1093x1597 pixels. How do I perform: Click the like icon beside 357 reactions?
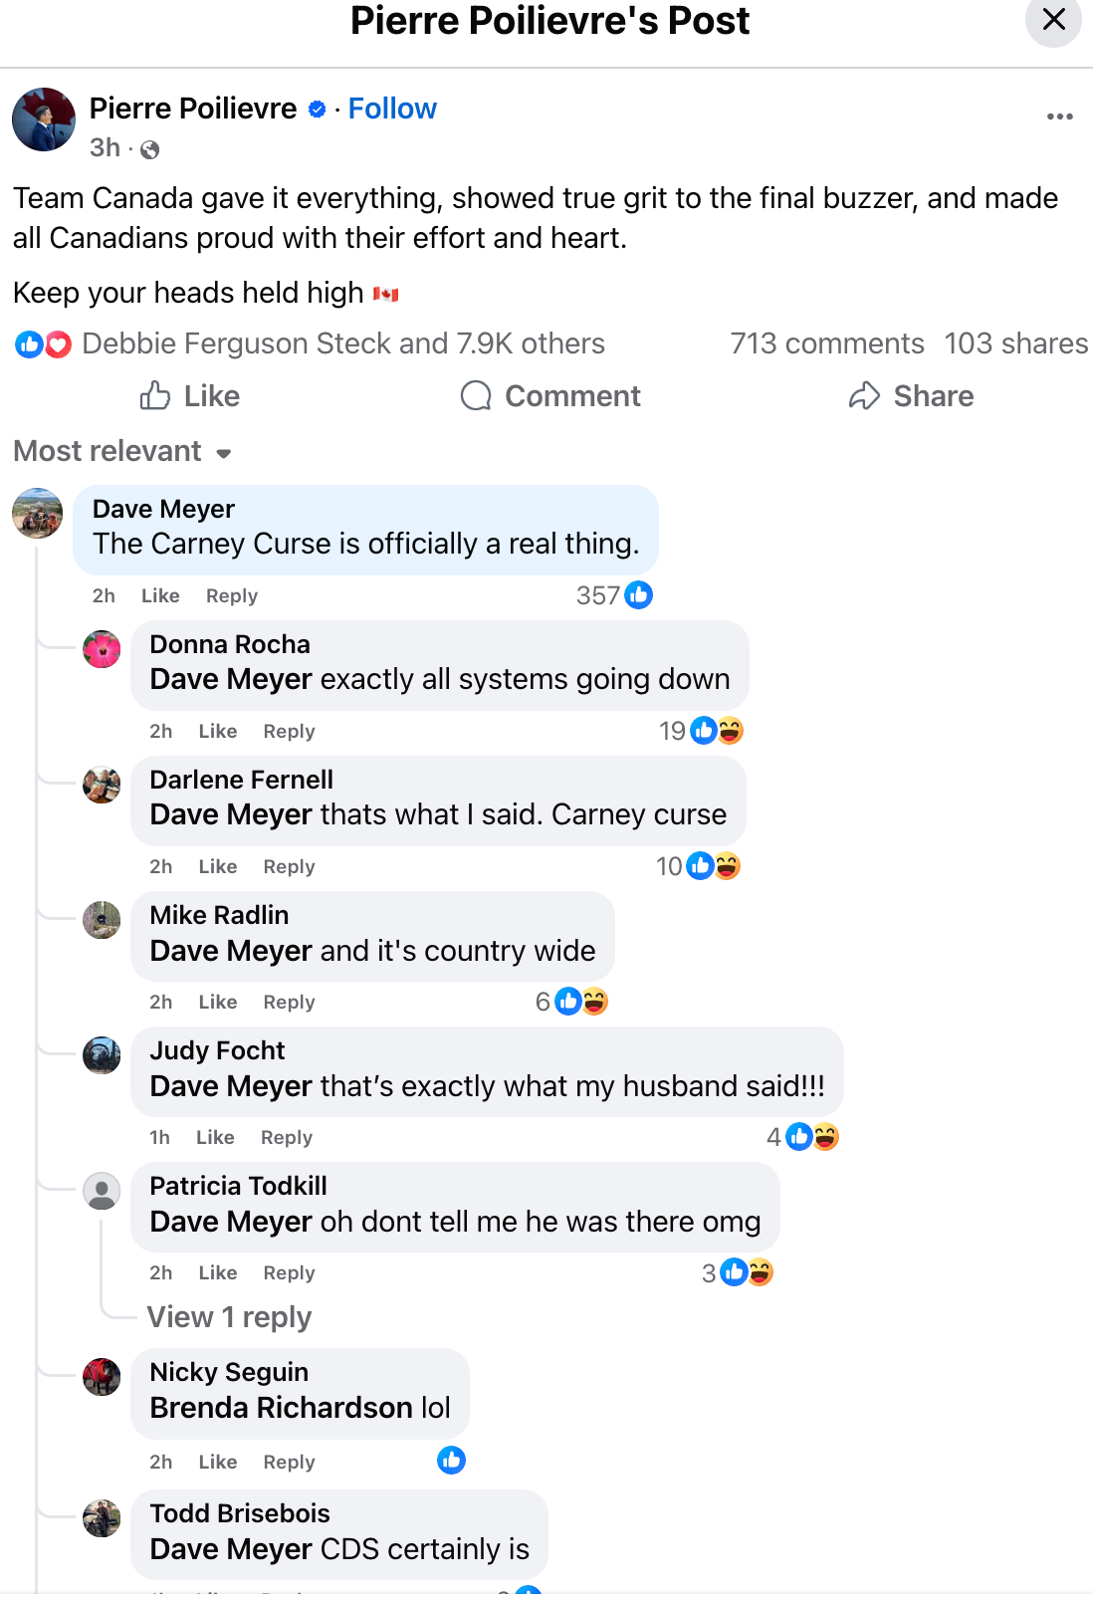(639, 595)
